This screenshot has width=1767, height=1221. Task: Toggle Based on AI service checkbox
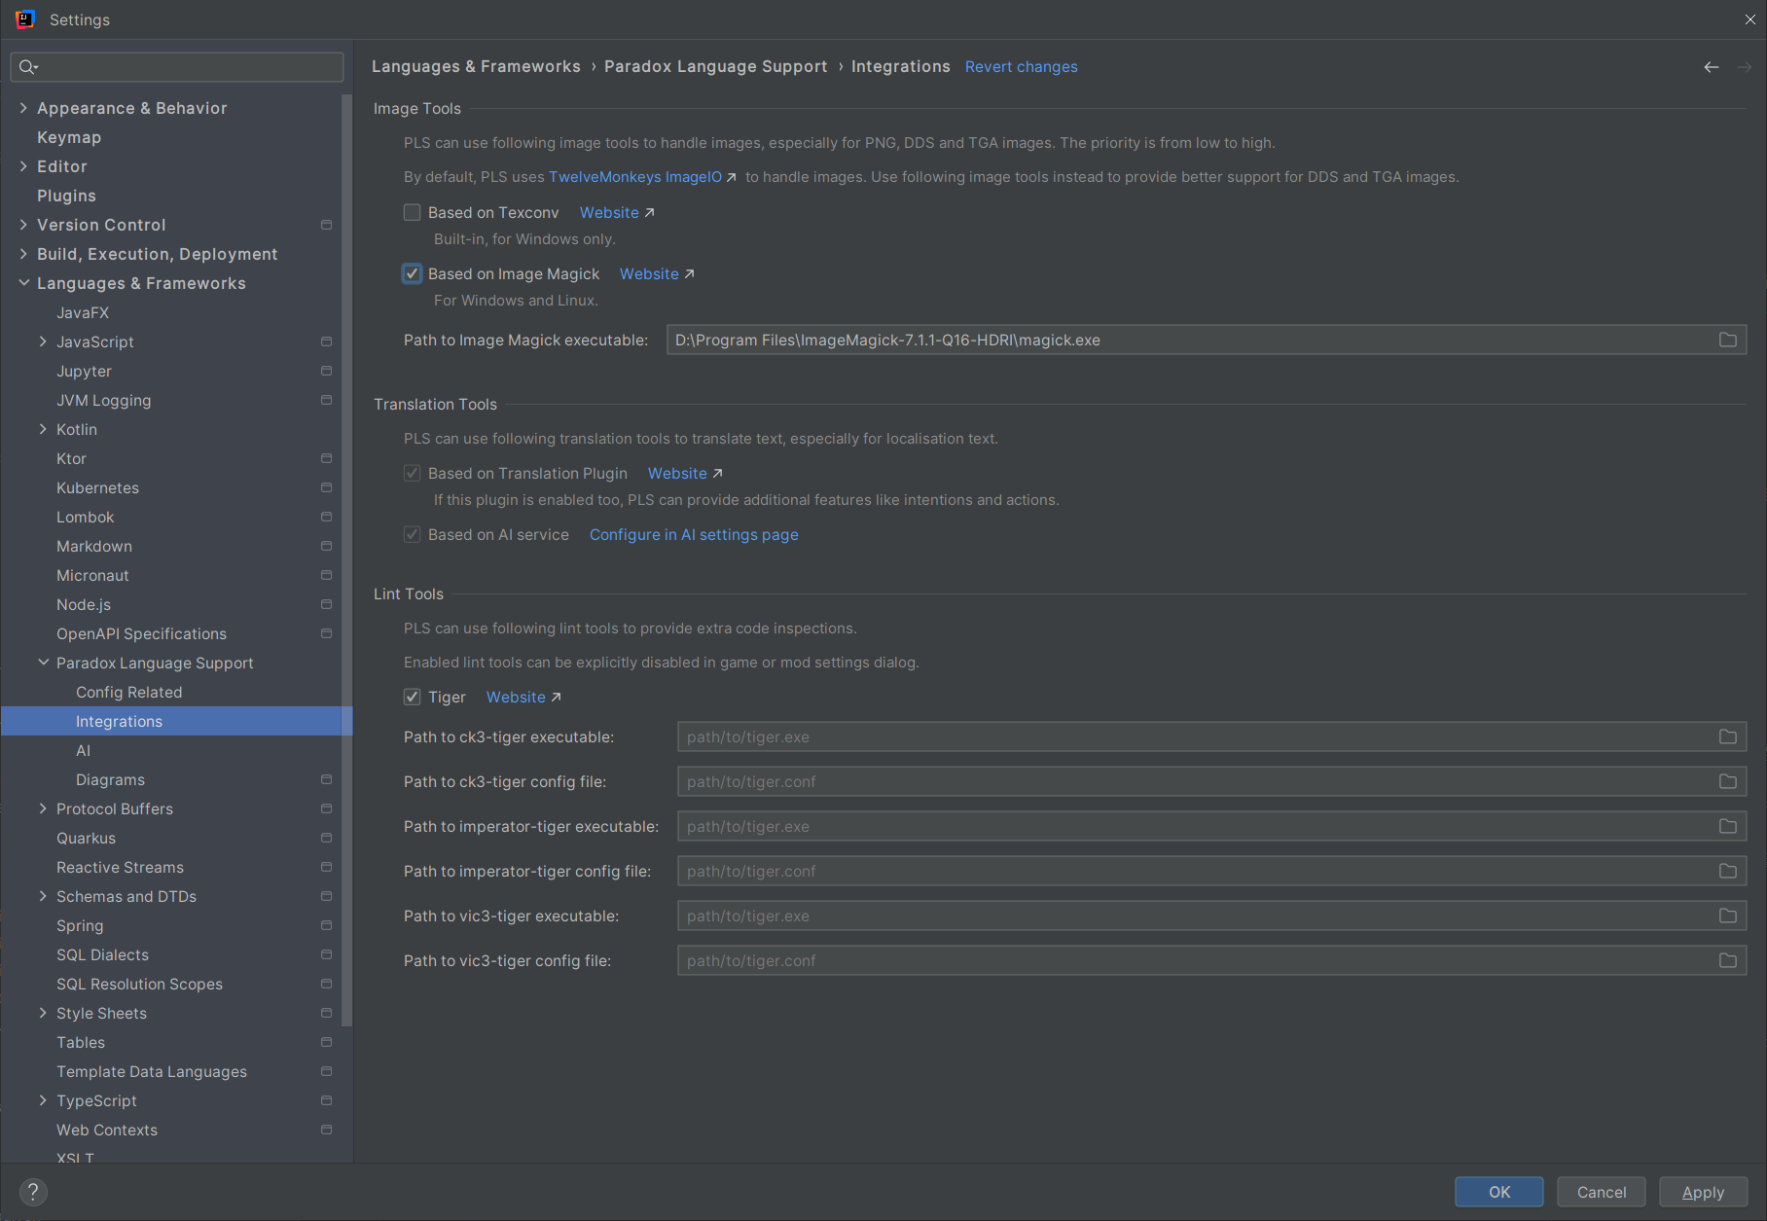[413, 534]
